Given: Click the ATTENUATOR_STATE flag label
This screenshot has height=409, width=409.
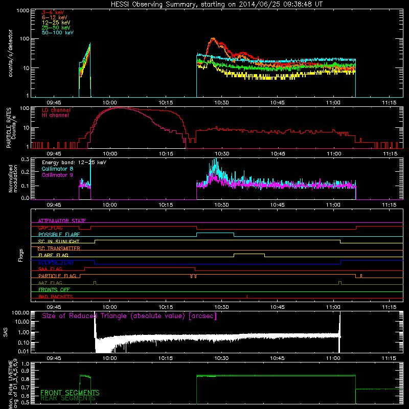Looking at the screenshot, I should [62, 221].
